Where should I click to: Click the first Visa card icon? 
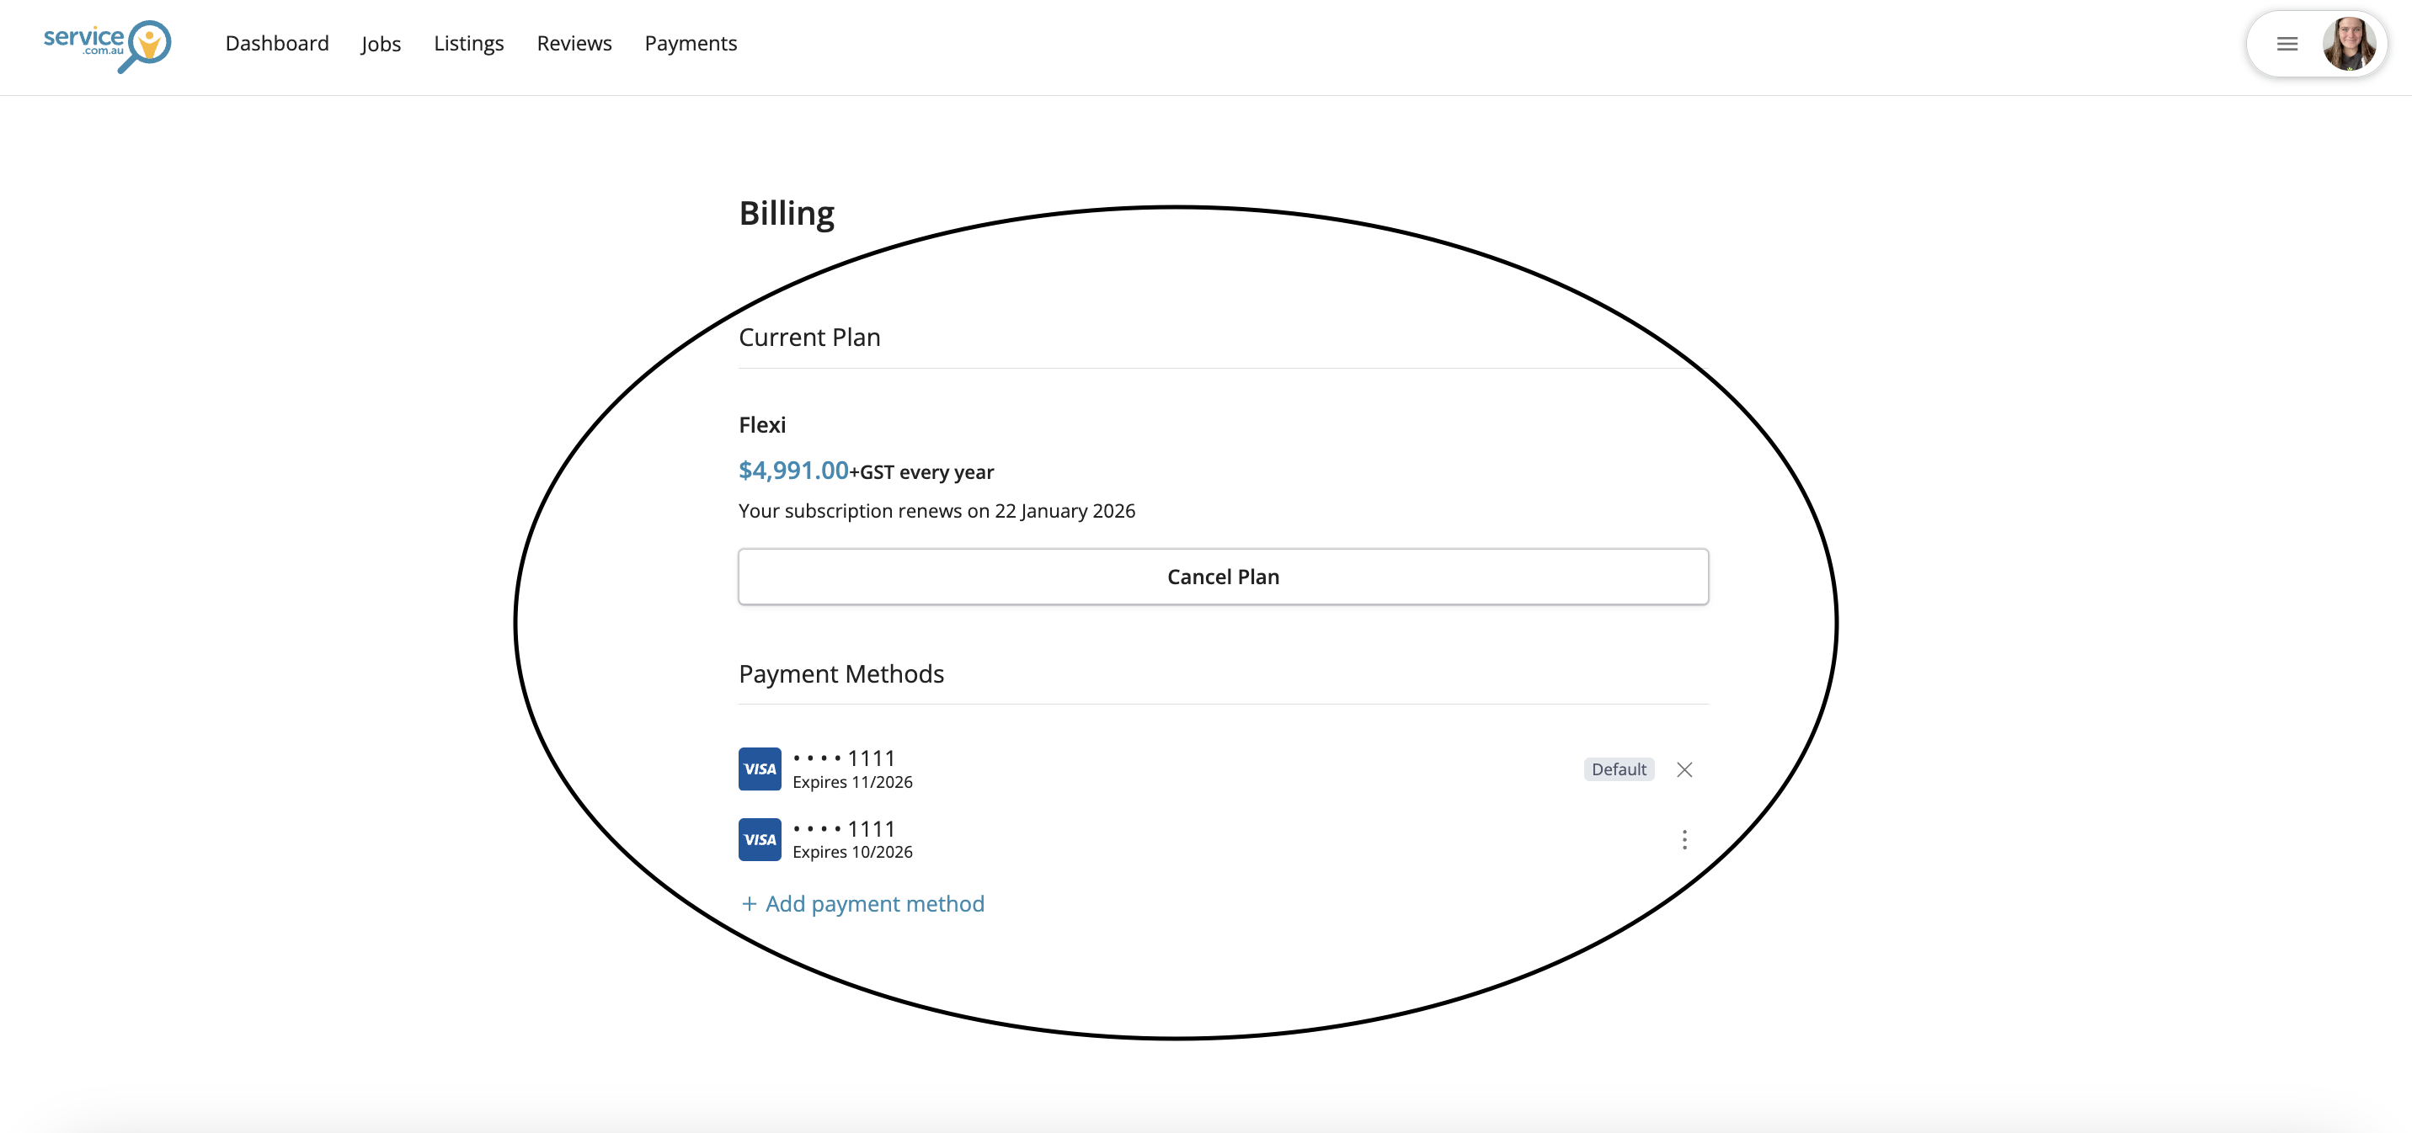760,769
